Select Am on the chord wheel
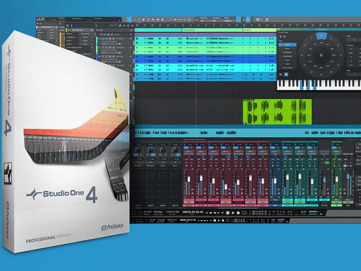 (321, 42)
